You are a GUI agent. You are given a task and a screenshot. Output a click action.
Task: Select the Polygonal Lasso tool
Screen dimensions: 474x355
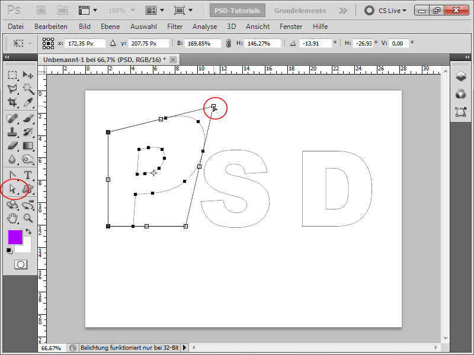[12, 88]
